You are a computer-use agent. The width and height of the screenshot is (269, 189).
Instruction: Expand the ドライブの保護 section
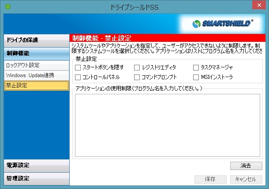(36, 40)
